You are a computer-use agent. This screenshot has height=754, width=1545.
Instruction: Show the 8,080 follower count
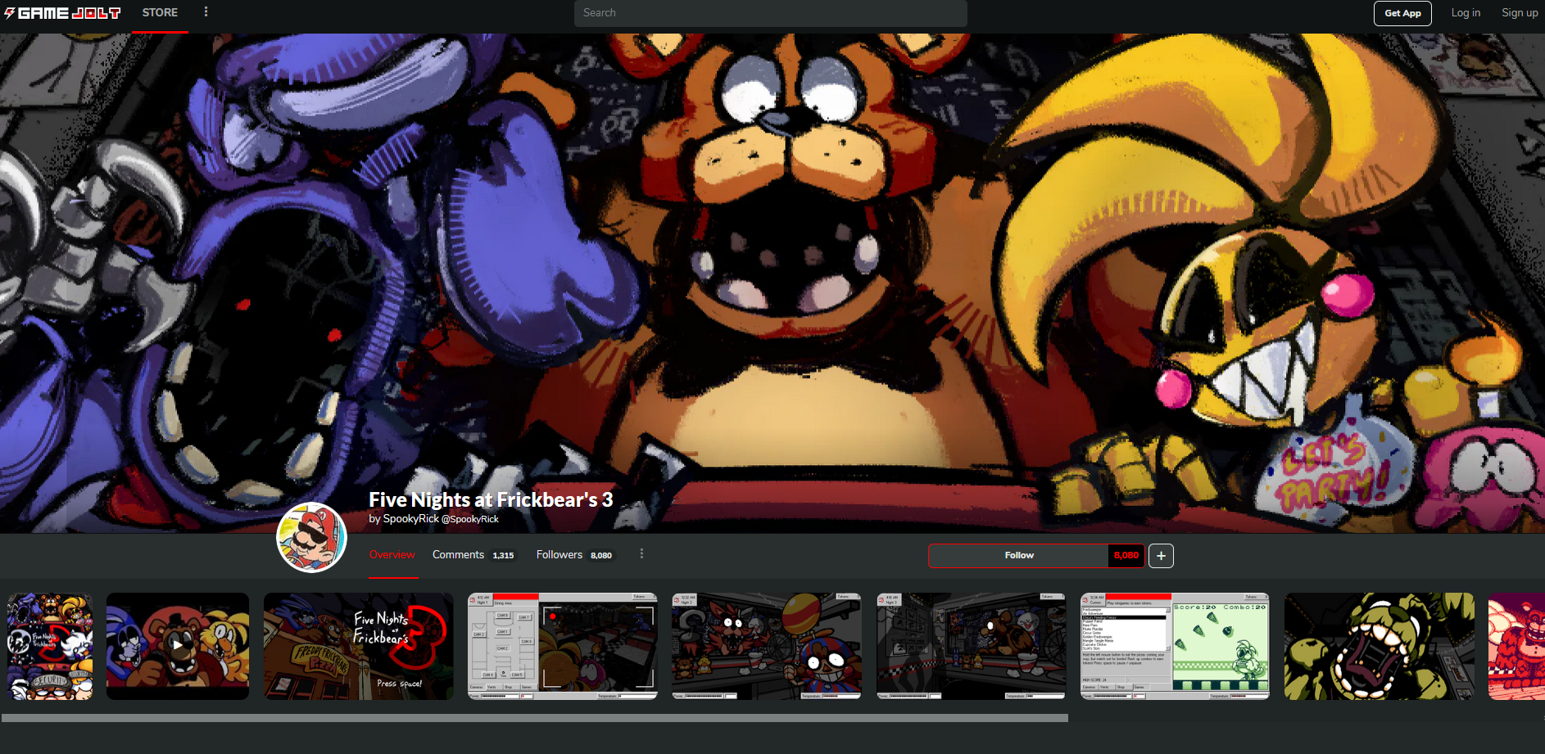point(1126,556)
